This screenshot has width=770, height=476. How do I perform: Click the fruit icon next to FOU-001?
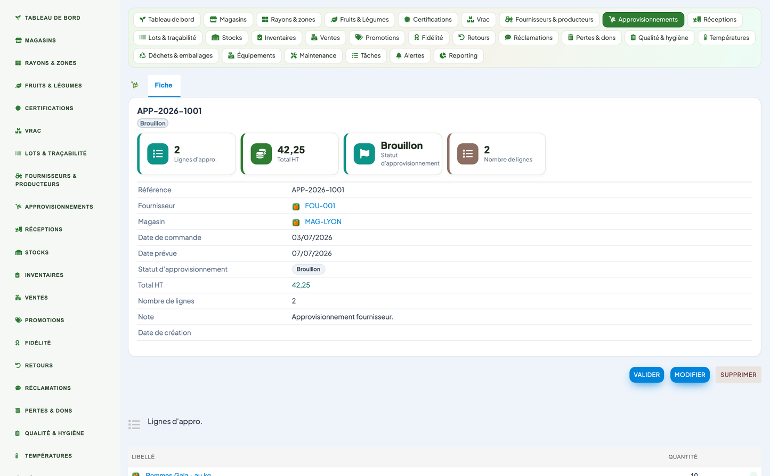tap(296, 207)
